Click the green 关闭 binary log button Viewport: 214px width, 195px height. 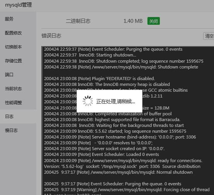[x=154, y=21]
